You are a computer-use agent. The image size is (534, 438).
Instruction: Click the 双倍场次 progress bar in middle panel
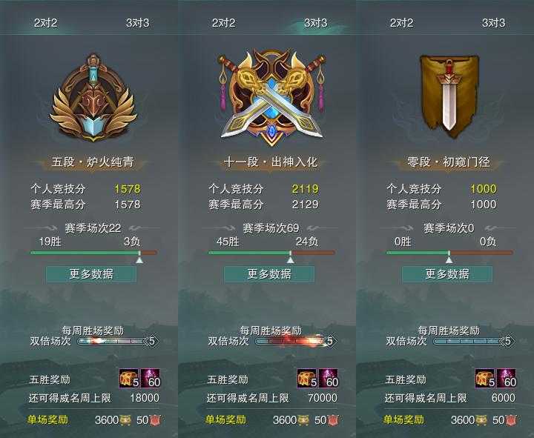pos(292,341)
